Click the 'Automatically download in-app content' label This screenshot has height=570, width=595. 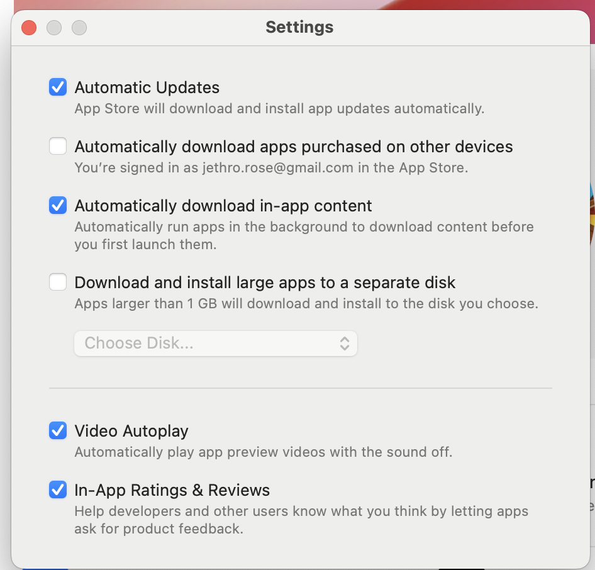223,206
